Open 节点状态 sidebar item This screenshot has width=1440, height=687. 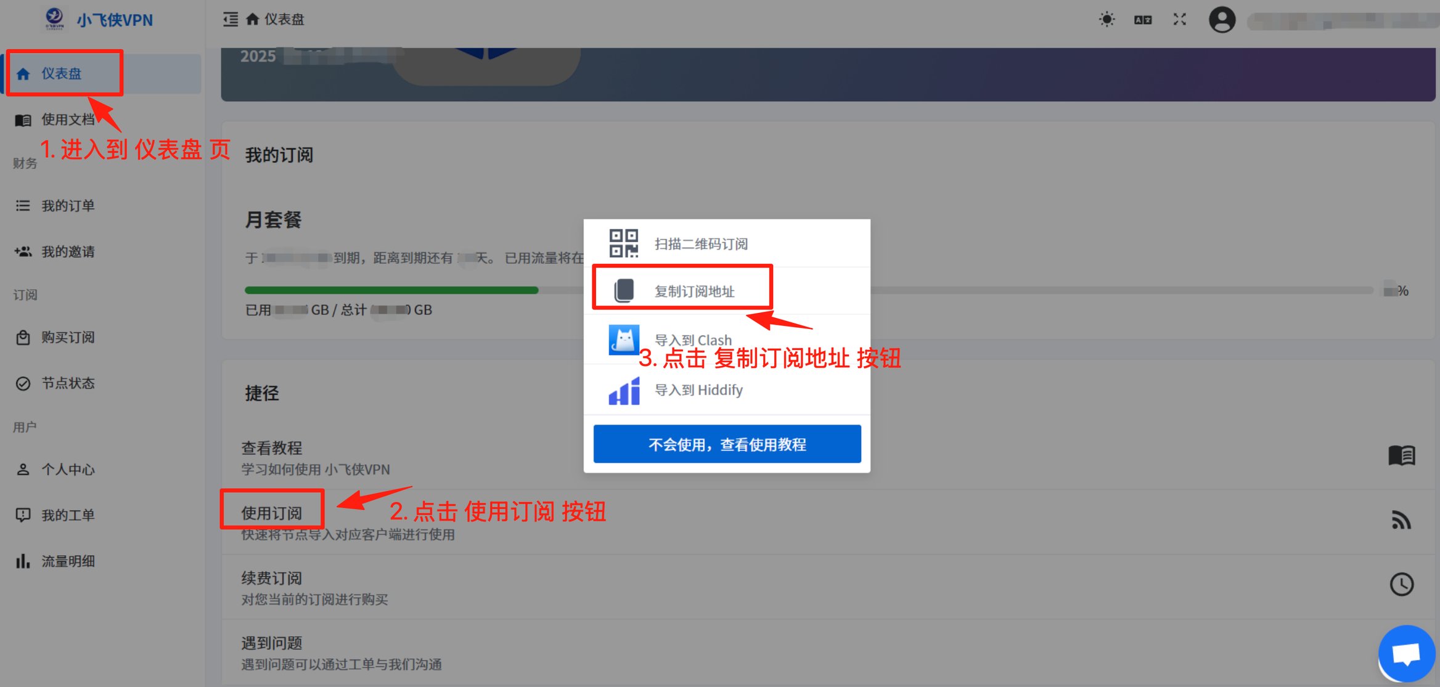[x=68, y=383]
